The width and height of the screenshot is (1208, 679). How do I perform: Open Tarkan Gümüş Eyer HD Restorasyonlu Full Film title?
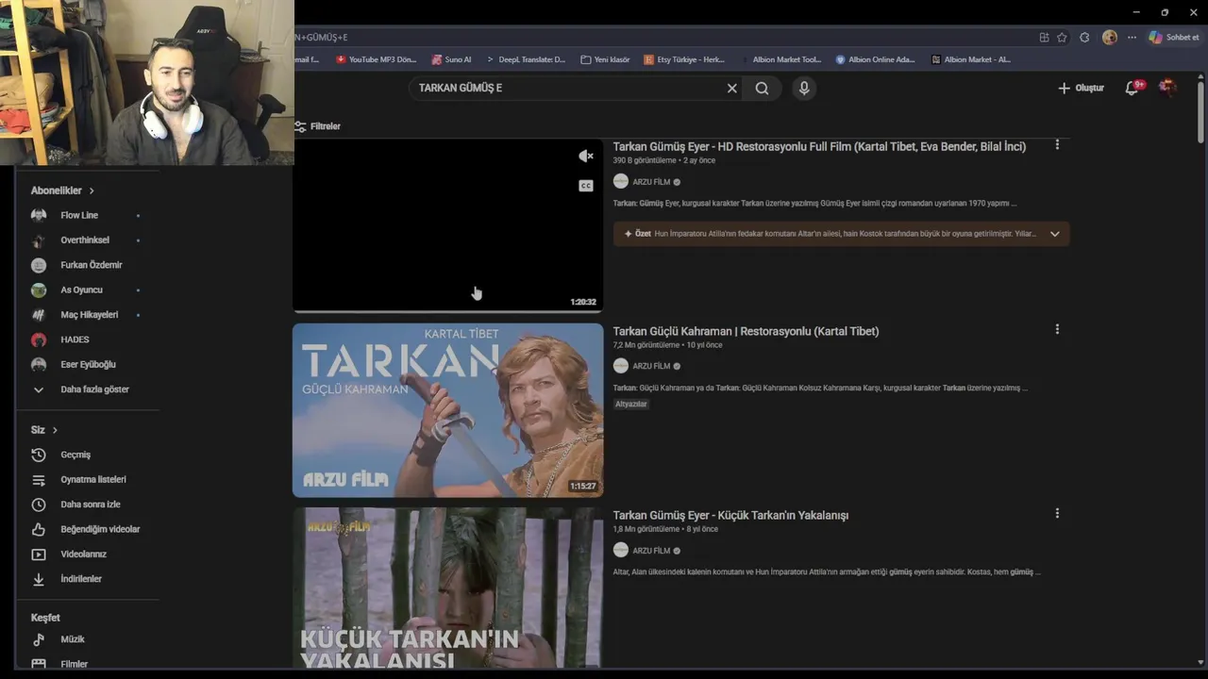[819, 146]
